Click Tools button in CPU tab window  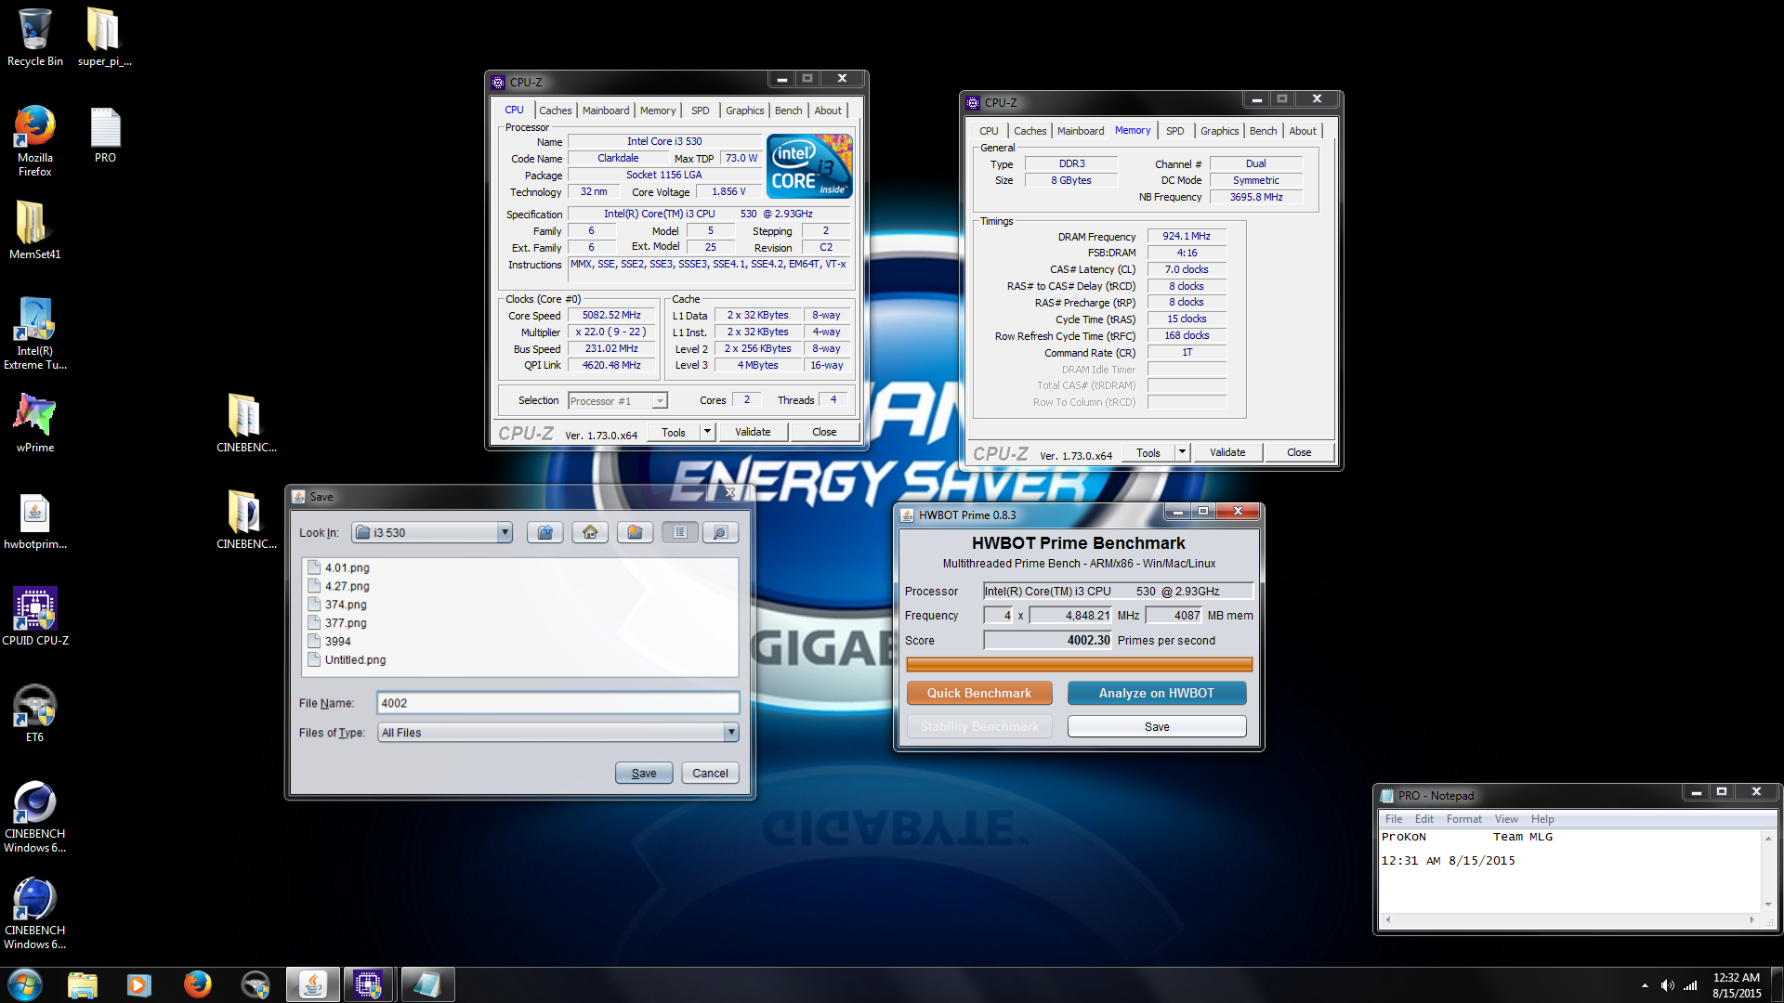[x=674, y=432]
